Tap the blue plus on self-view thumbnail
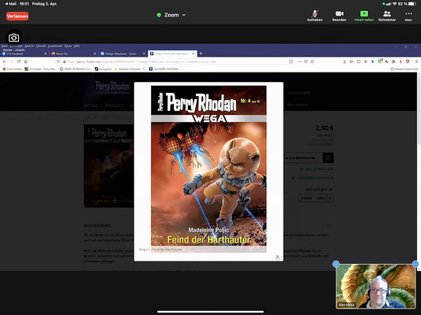Viewport: 421px width, 315px height. click(x=336, y=264)
